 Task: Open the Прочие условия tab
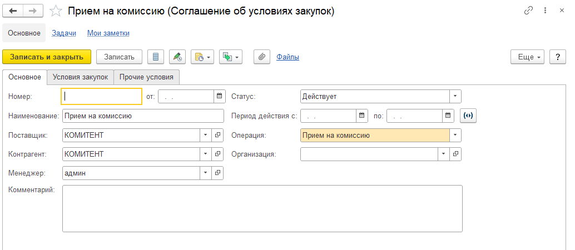point(146,77)
